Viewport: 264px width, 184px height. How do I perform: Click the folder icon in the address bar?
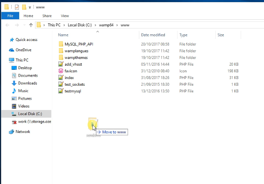[x=39, y=25]
